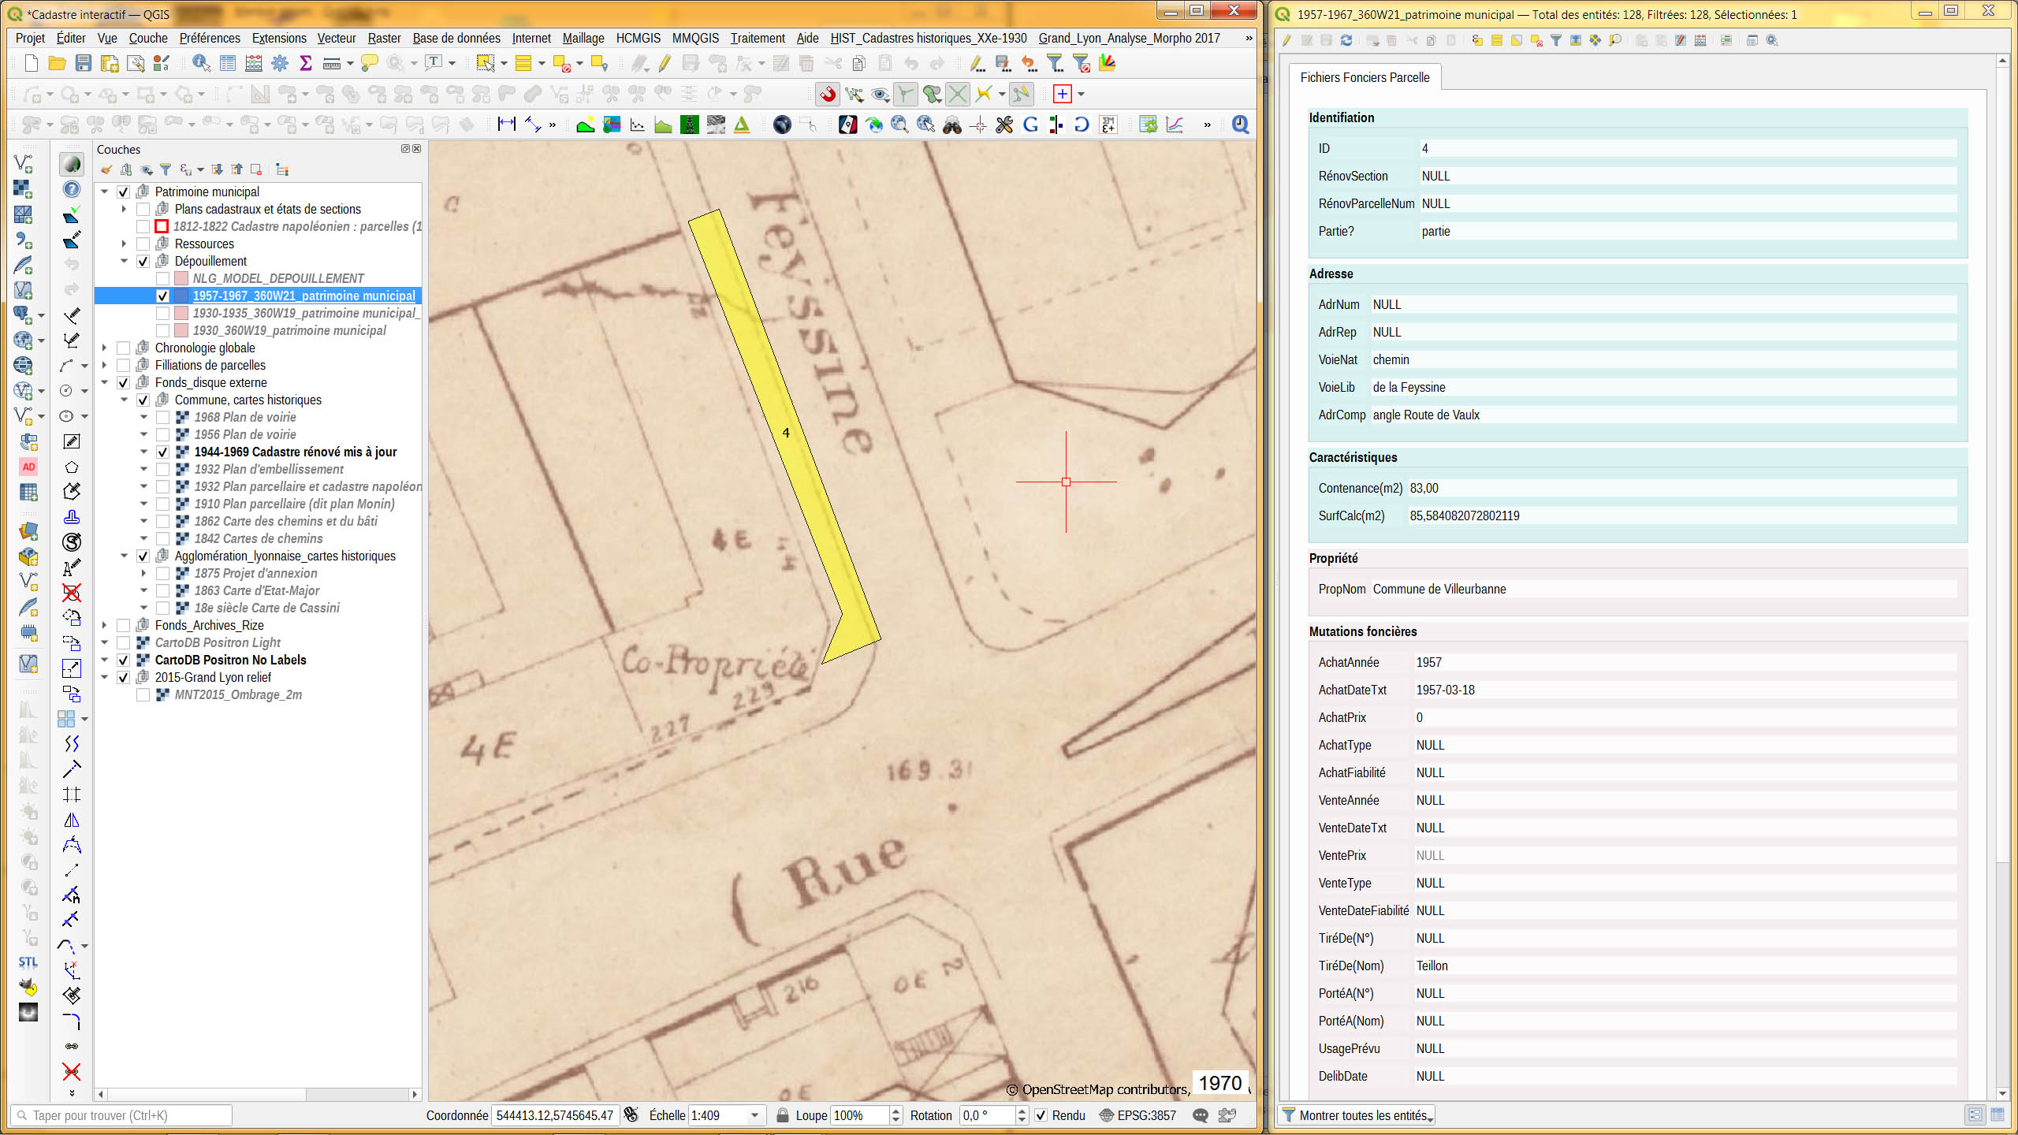Select the Fichiers Fonciers Parcelle tab
The height and width of the screenshot is (1135, 2018).
click(x=1364, y=77)
